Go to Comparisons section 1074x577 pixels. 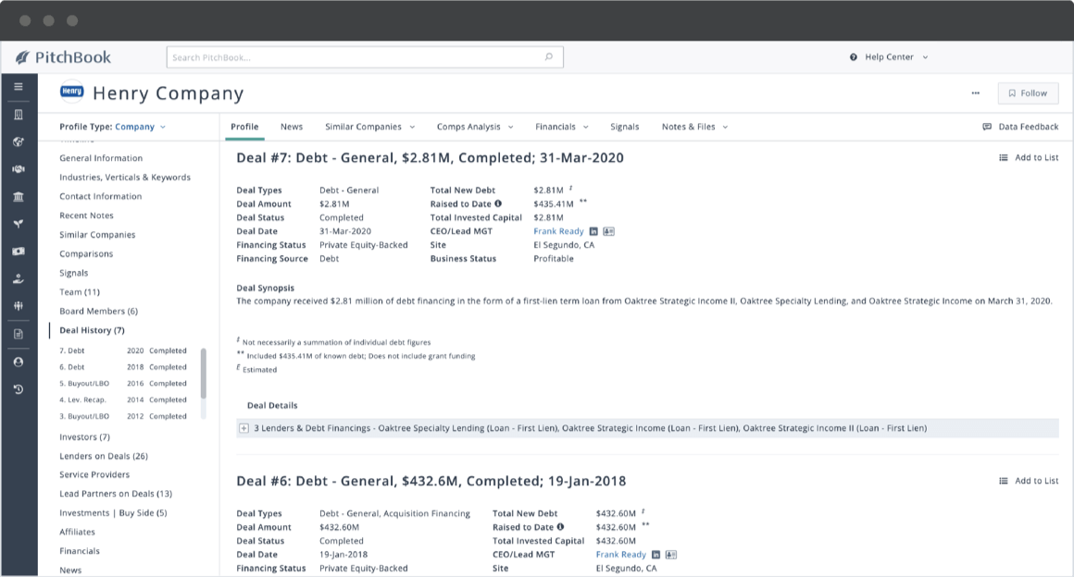pyautogui.click(x=86, y=254)
